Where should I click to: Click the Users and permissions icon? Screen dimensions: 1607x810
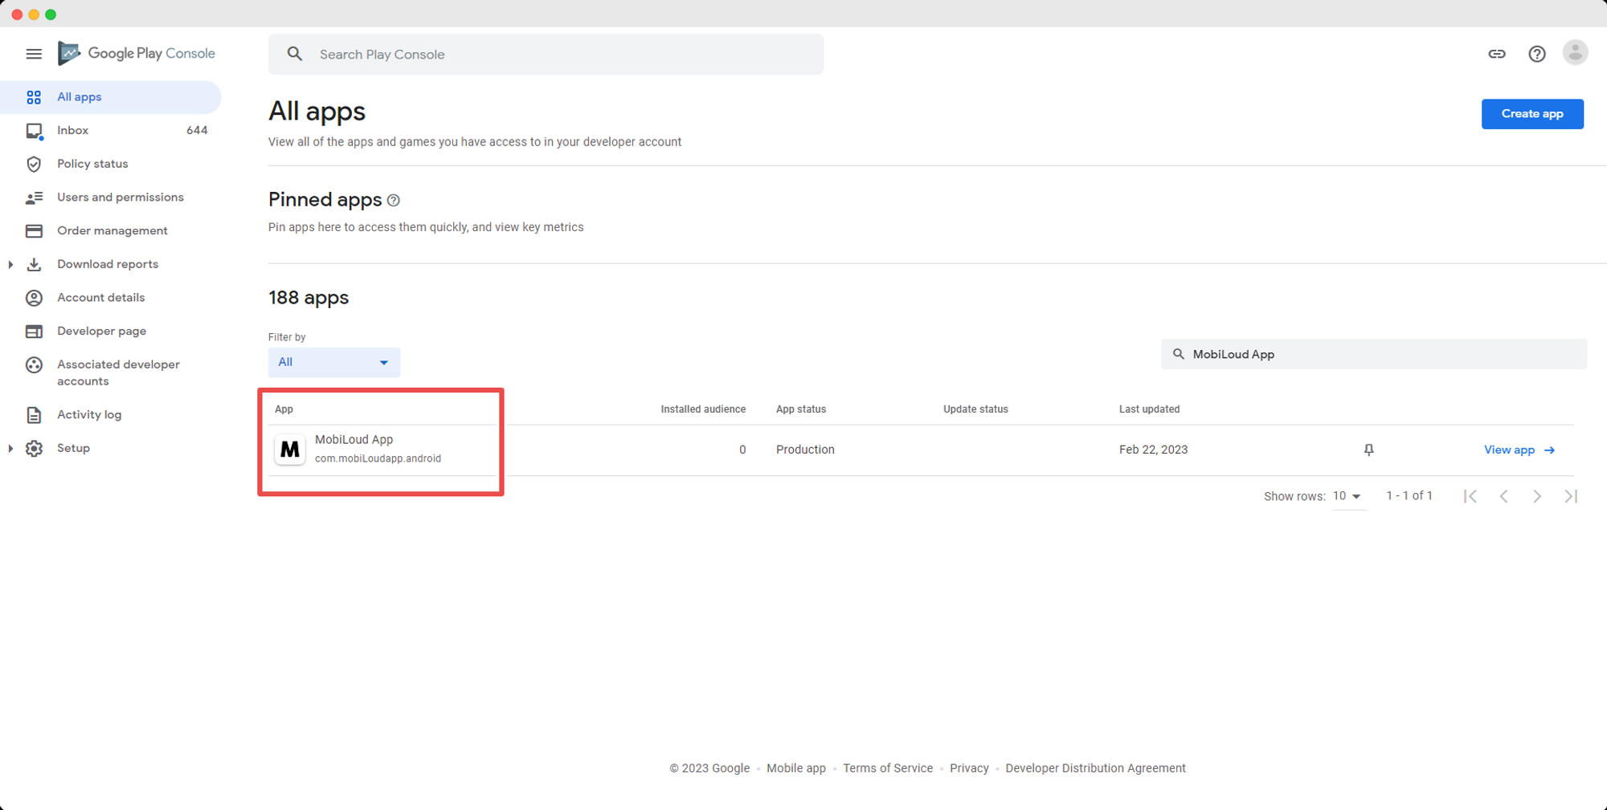pos(34,197)
